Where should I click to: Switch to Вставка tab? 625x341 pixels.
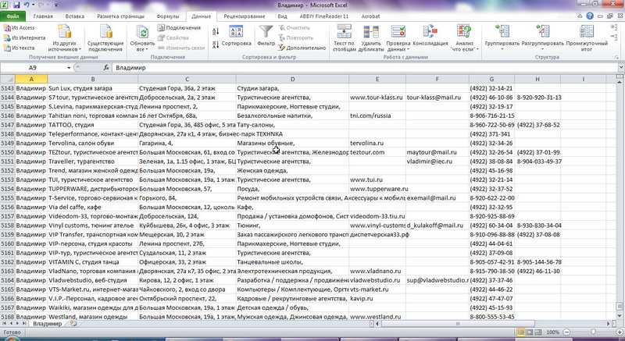(74, 16)
